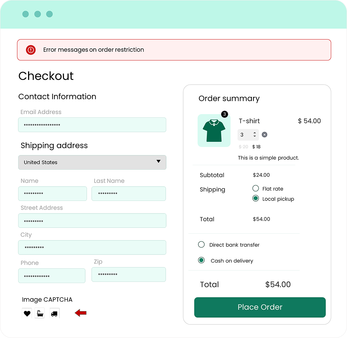The height and width of the screenshot is (338, 347).
Task: Open the T-shirt product thumbnail
Action: click(x=214, y=131)
